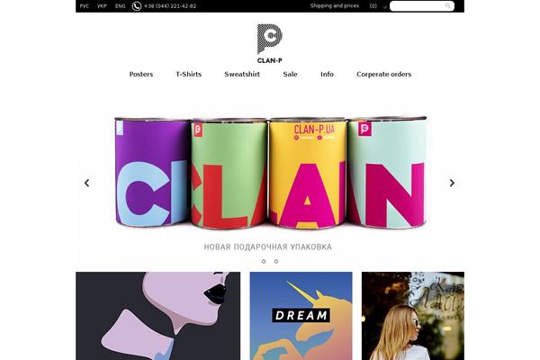Open Corporate orders page
The height and width of the screenshot is (360, 540).
click(x=384, y=74)
